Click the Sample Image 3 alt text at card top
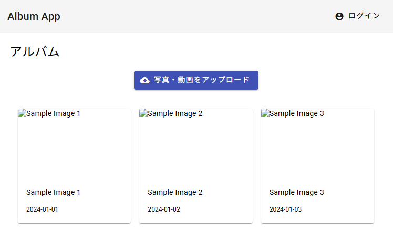The height and width of the screenshot is (242, 393). coord(296,113)
